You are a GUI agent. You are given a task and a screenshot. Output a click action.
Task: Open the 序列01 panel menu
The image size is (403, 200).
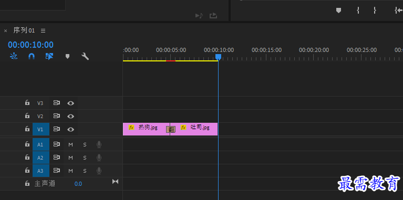[x=43, y=30]
